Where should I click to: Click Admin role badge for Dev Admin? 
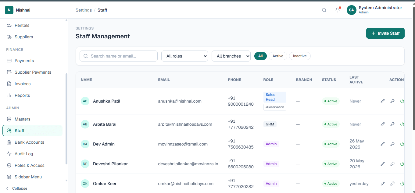coord(271,144)
